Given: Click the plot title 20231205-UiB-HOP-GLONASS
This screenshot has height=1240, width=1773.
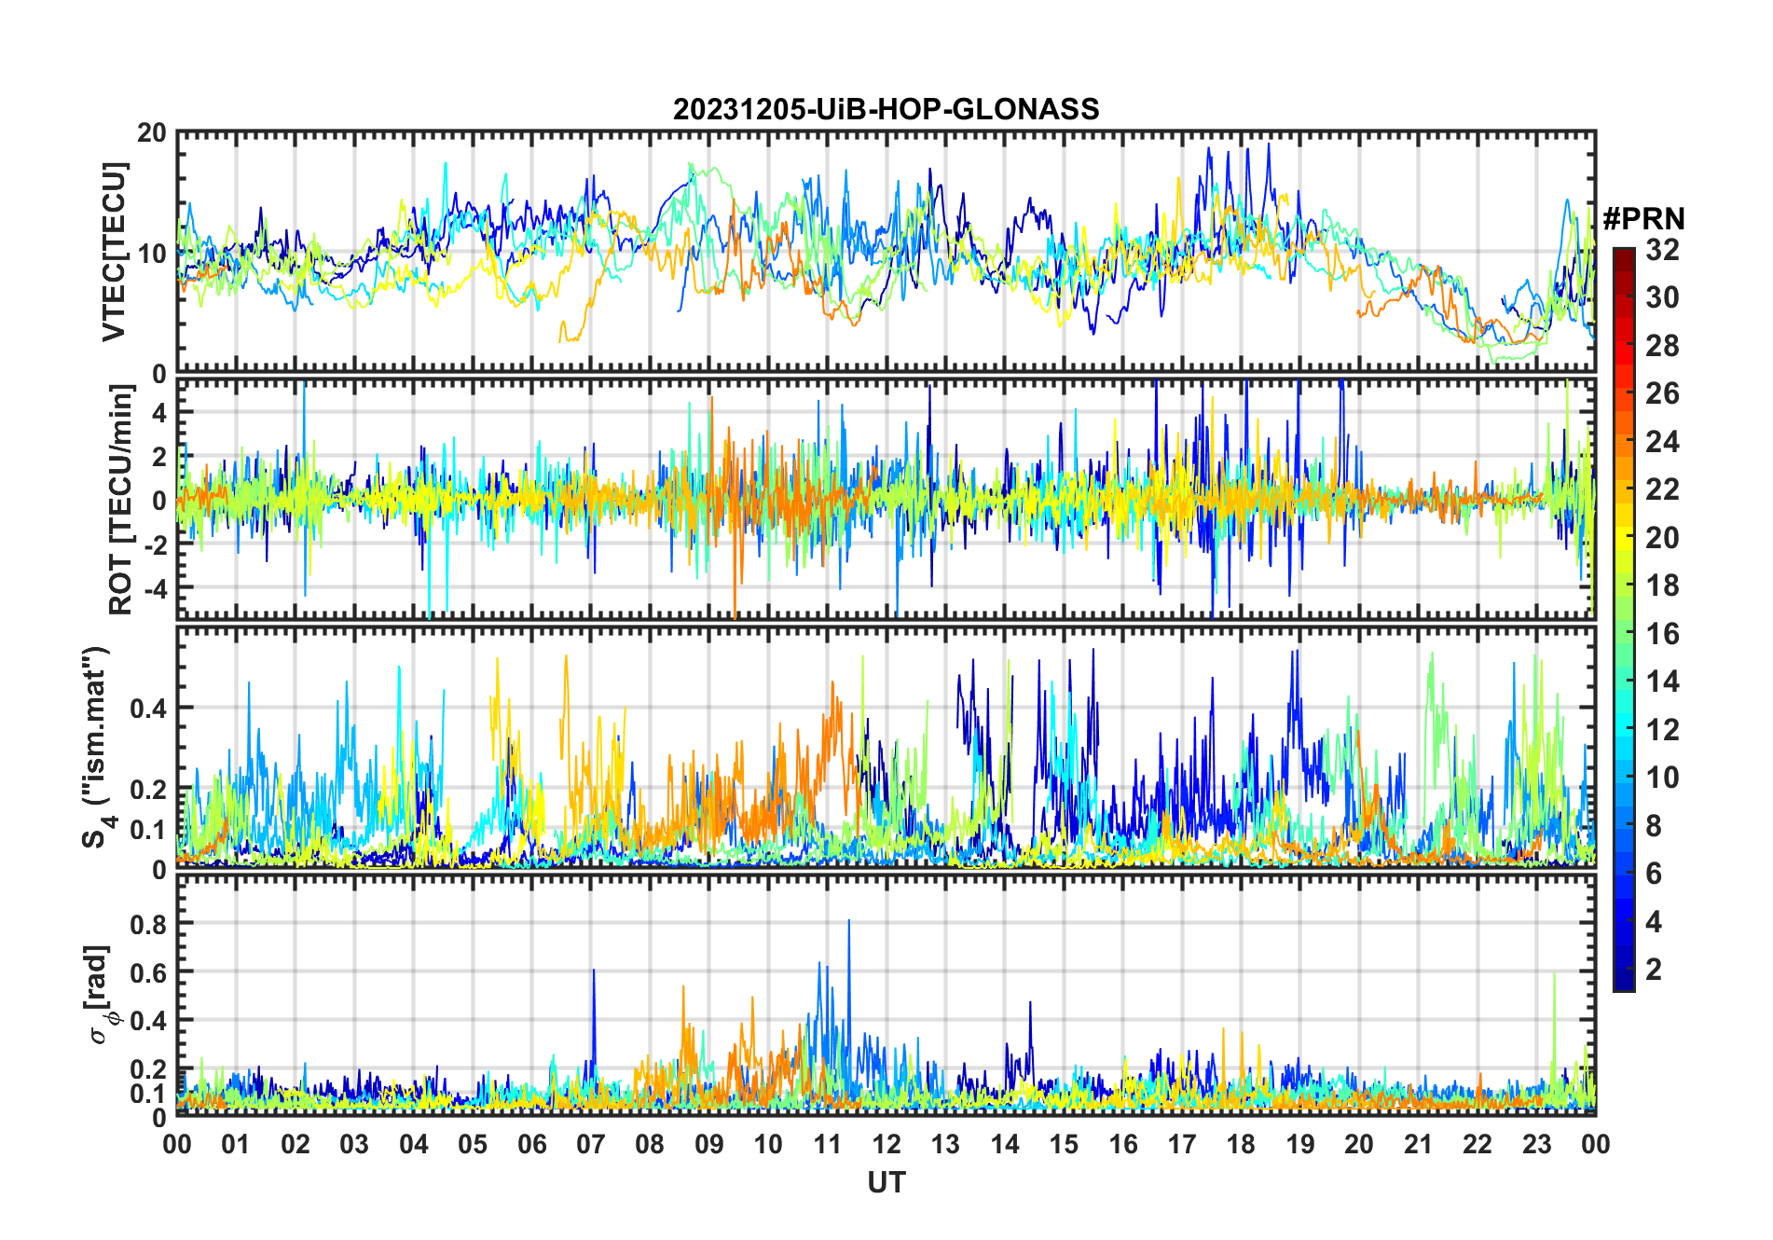Looking at the screenshot, I should point(886,110).
